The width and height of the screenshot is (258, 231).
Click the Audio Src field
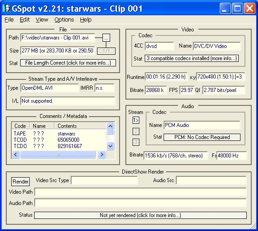[x=211, y=180]
